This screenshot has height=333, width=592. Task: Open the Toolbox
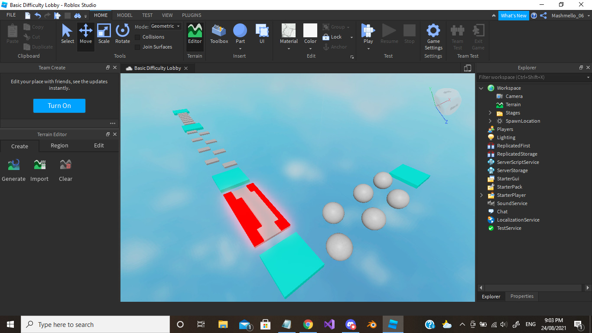coord(219,34)
